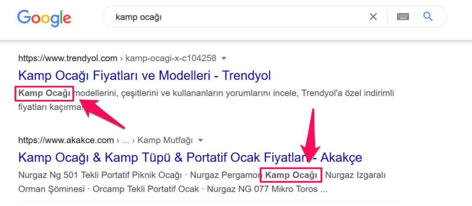Click the boxed "Kamp Ocağı" in the Akakçe snippet
472x206 pixels.
tap(291, 176)
